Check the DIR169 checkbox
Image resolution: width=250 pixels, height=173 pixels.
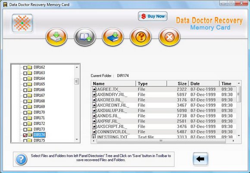(x=25, y=107)
